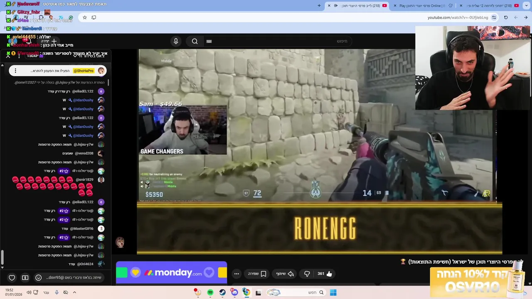Click the taskbar volume speaker icon

[29, 292]
